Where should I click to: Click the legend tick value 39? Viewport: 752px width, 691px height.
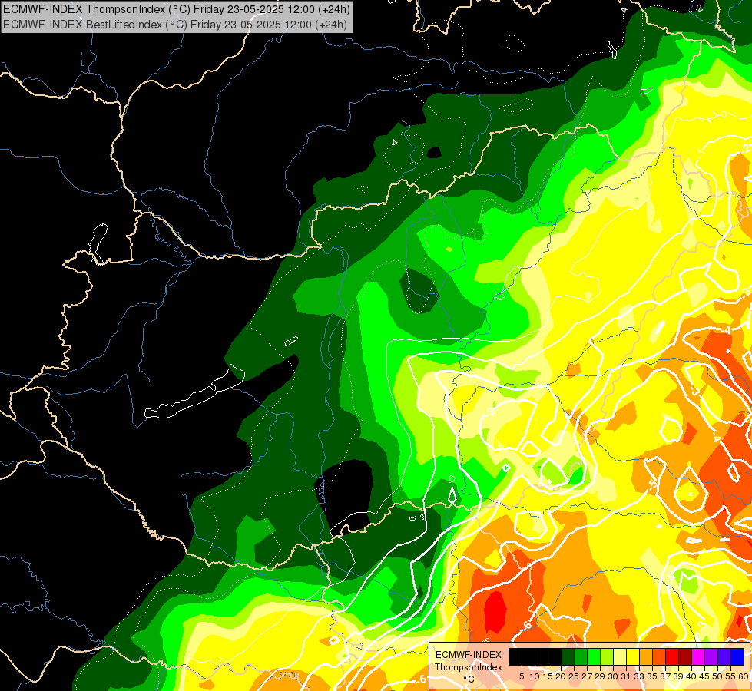coord(677,676)
